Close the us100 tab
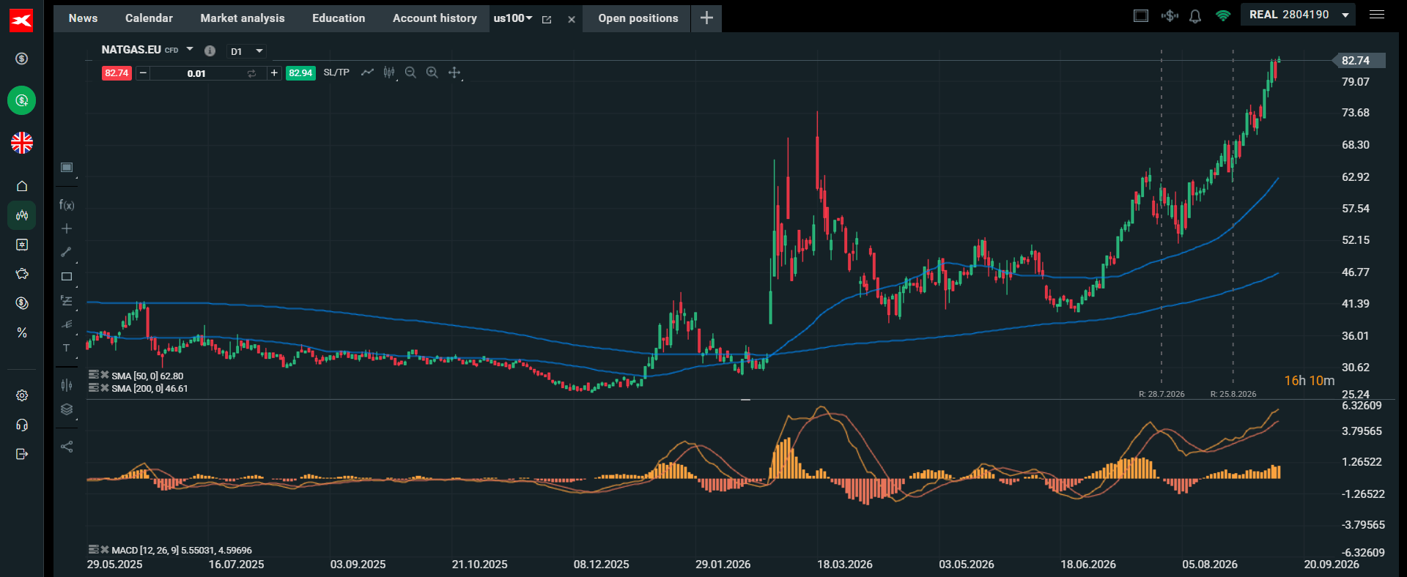The width and height of the screenshot is (1407, 577). [572, 20]
